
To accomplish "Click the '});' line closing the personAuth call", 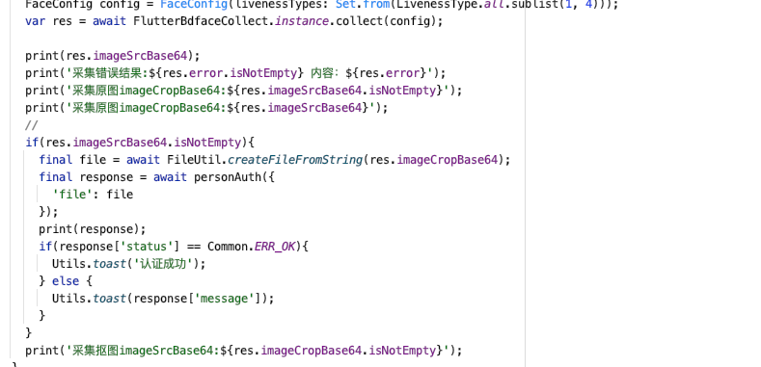I will [48, 212].
